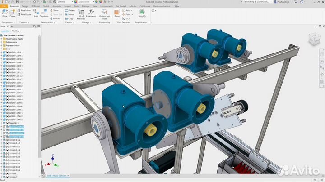Add a new browser panel with plus button

[12, 26]
